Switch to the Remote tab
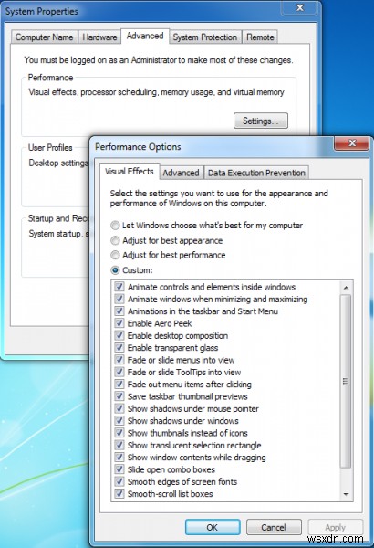Screen dimensions: 374x548 tap(260, 37)
